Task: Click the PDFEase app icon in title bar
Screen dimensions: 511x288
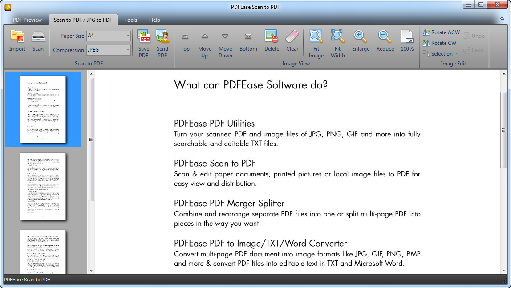Action: (8, 7)
